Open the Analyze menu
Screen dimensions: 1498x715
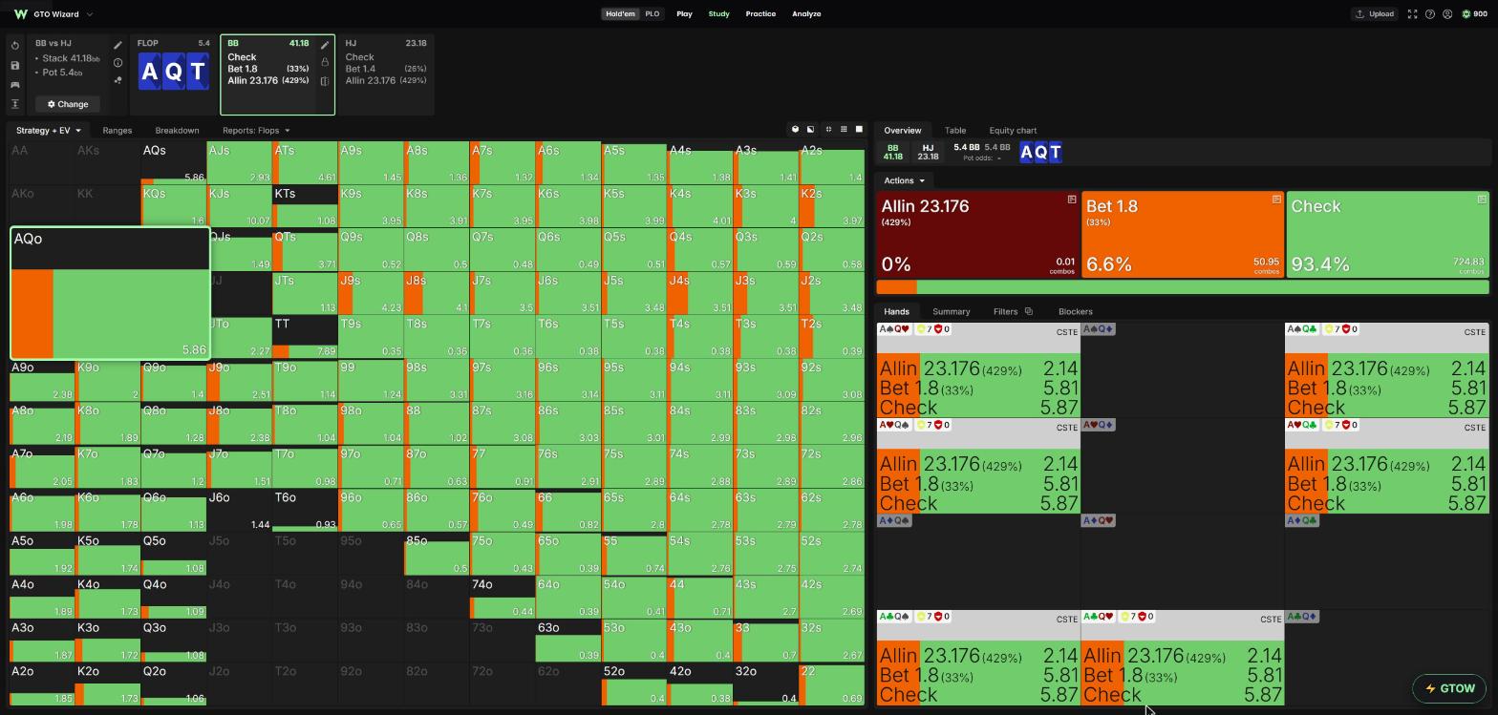(806, 14)
